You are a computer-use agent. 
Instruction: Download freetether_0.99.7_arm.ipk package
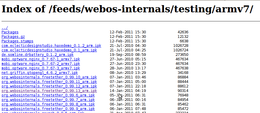[x=48, y=100]
